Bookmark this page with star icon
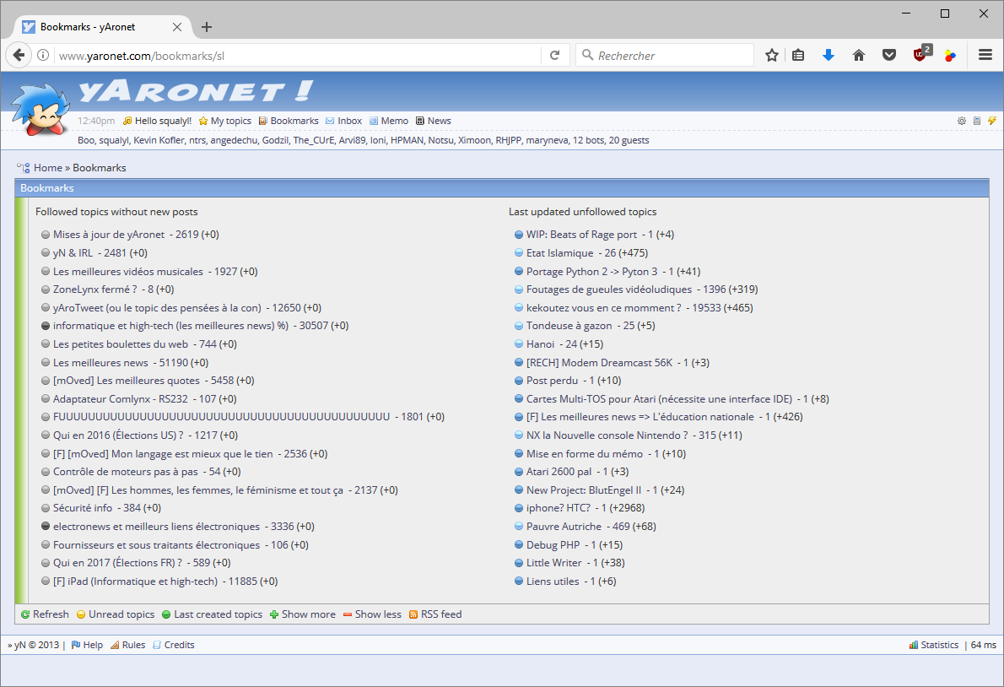The width and height of the screenshot is (1004, 687). (771, 56)
